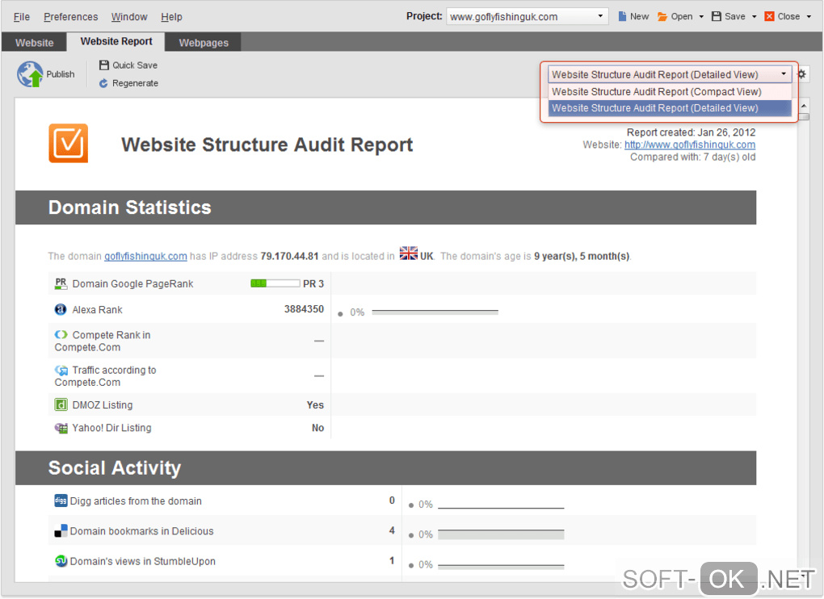824x599 pixels.
Task: Click the IP address 79.170.44.81
Action: (289, 256)
